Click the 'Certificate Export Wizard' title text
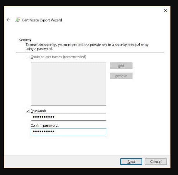The image size is (178, 175). 42,20
